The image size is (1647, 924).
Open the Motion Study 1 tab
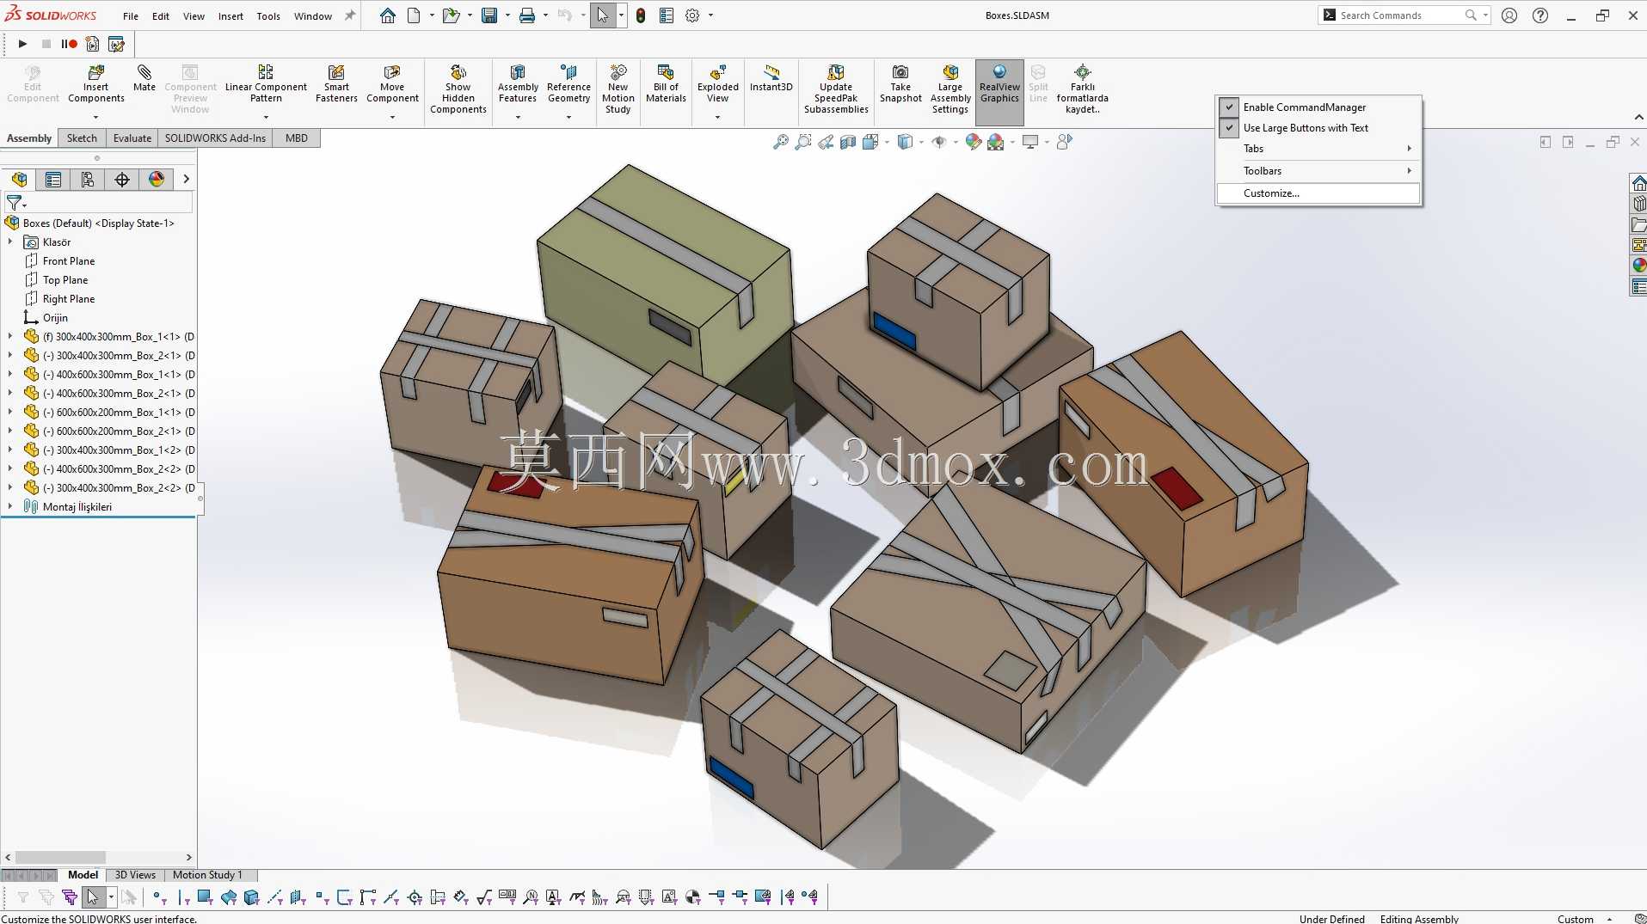[x=207, y=875]
